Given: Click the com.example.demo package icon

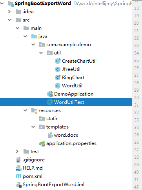Looking at the screenshot, I should [42, 45].
